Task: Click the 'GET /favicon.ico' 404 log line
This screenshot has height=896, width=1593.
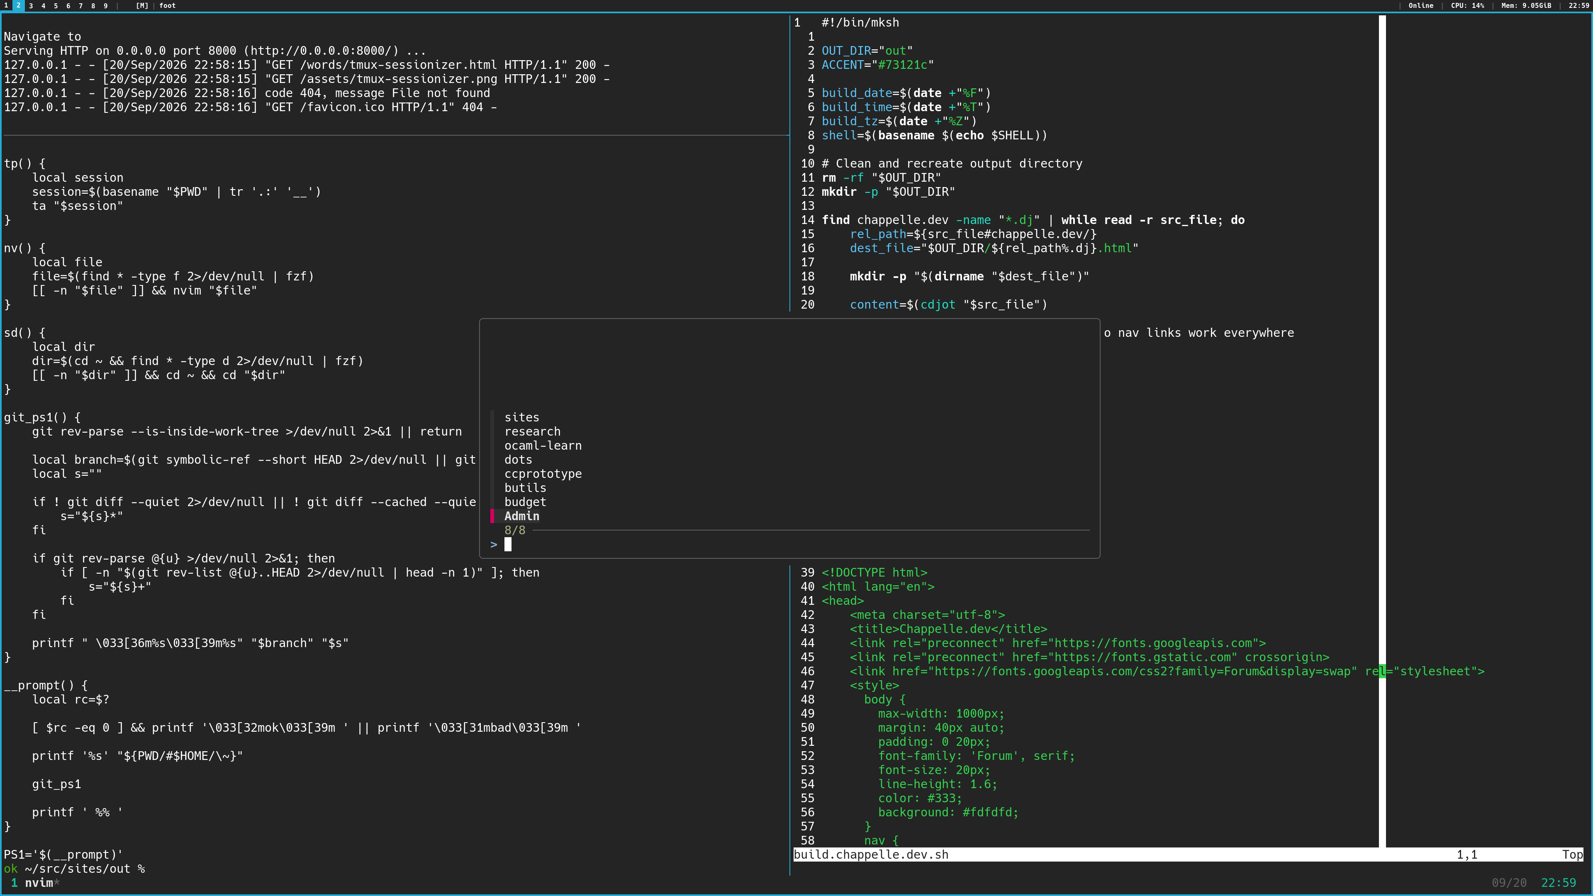Action: [x=251, y=107]
